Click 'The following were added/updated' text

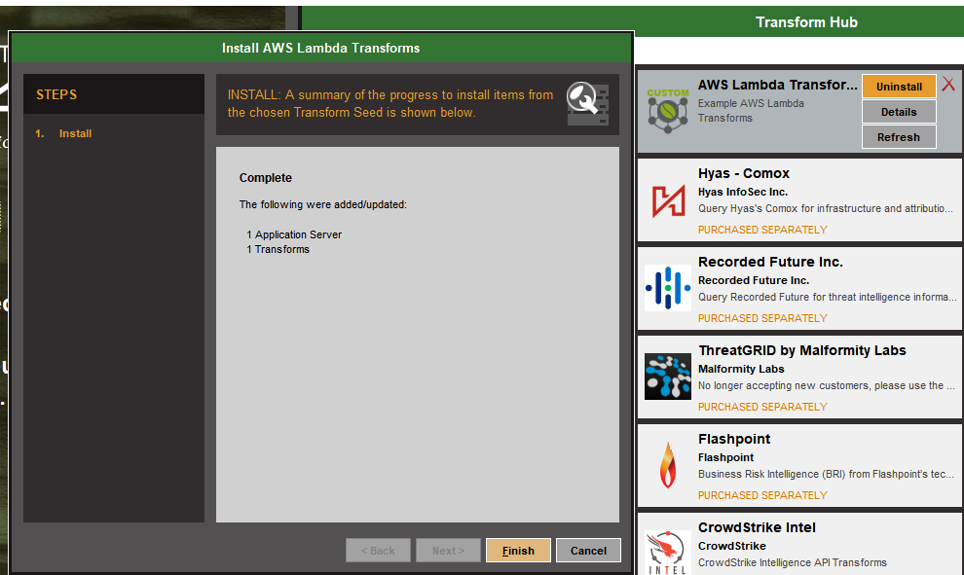point(322,204)
